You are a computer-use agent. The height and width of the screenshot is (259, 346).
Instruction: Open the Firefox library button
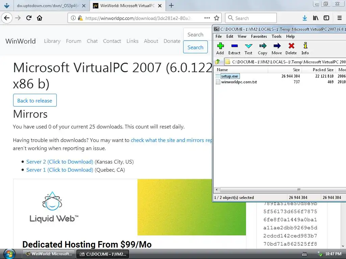(x=316, y=18)
